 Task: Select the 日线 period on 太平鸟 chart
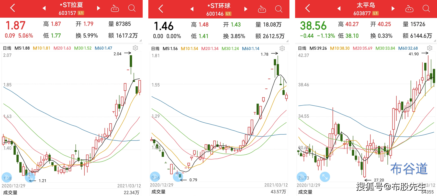tap(302, 48)
